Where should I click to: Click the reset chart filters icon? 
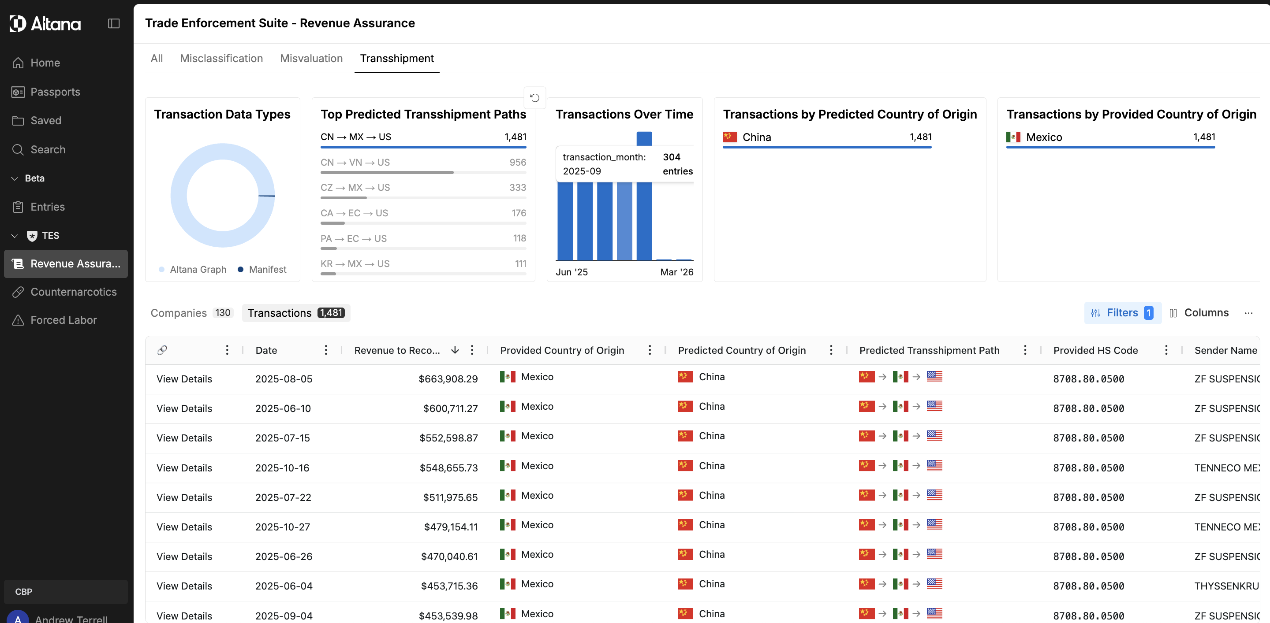(534, 97)
